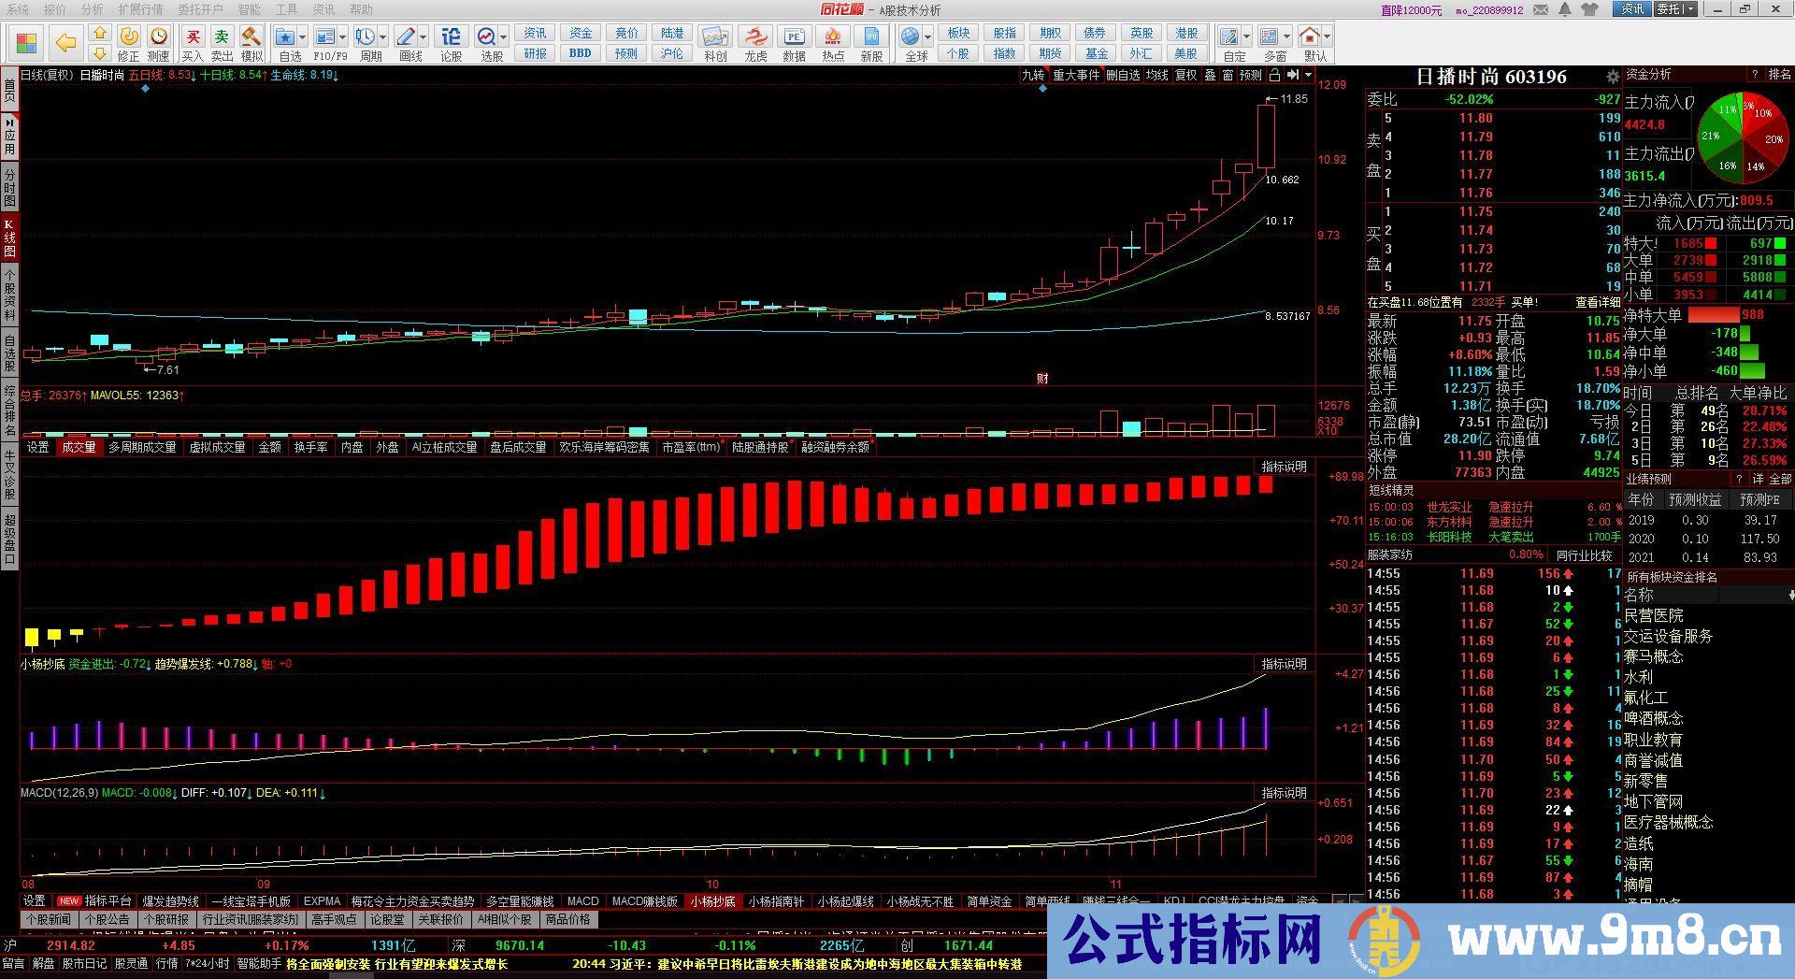Click the BBD toolbar button
Screen dimensions: 1795x979
coord(580,53)
